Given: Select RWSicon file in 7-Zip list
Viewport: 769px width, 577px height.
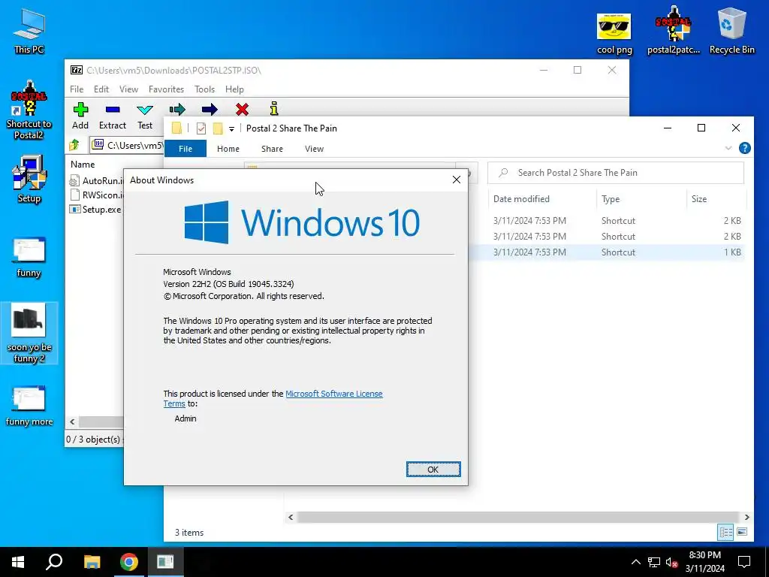Looking at the screenshot, I should [95, 195].
